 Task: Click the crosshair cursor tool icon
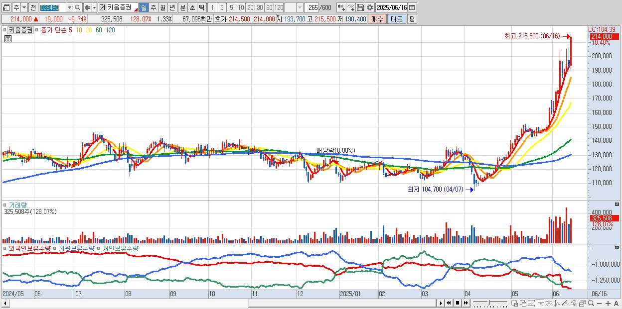(540, 303)
